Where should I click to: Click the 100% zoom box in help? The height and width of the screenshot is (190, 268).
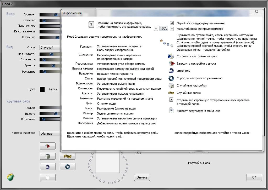(164, 28)
